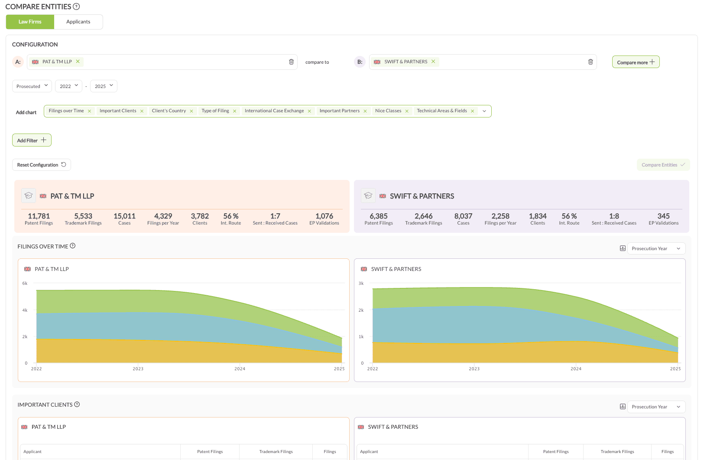704x460 pixels.
Task: Switch to the Applicants tab
Action: click(x=78, y=22)
